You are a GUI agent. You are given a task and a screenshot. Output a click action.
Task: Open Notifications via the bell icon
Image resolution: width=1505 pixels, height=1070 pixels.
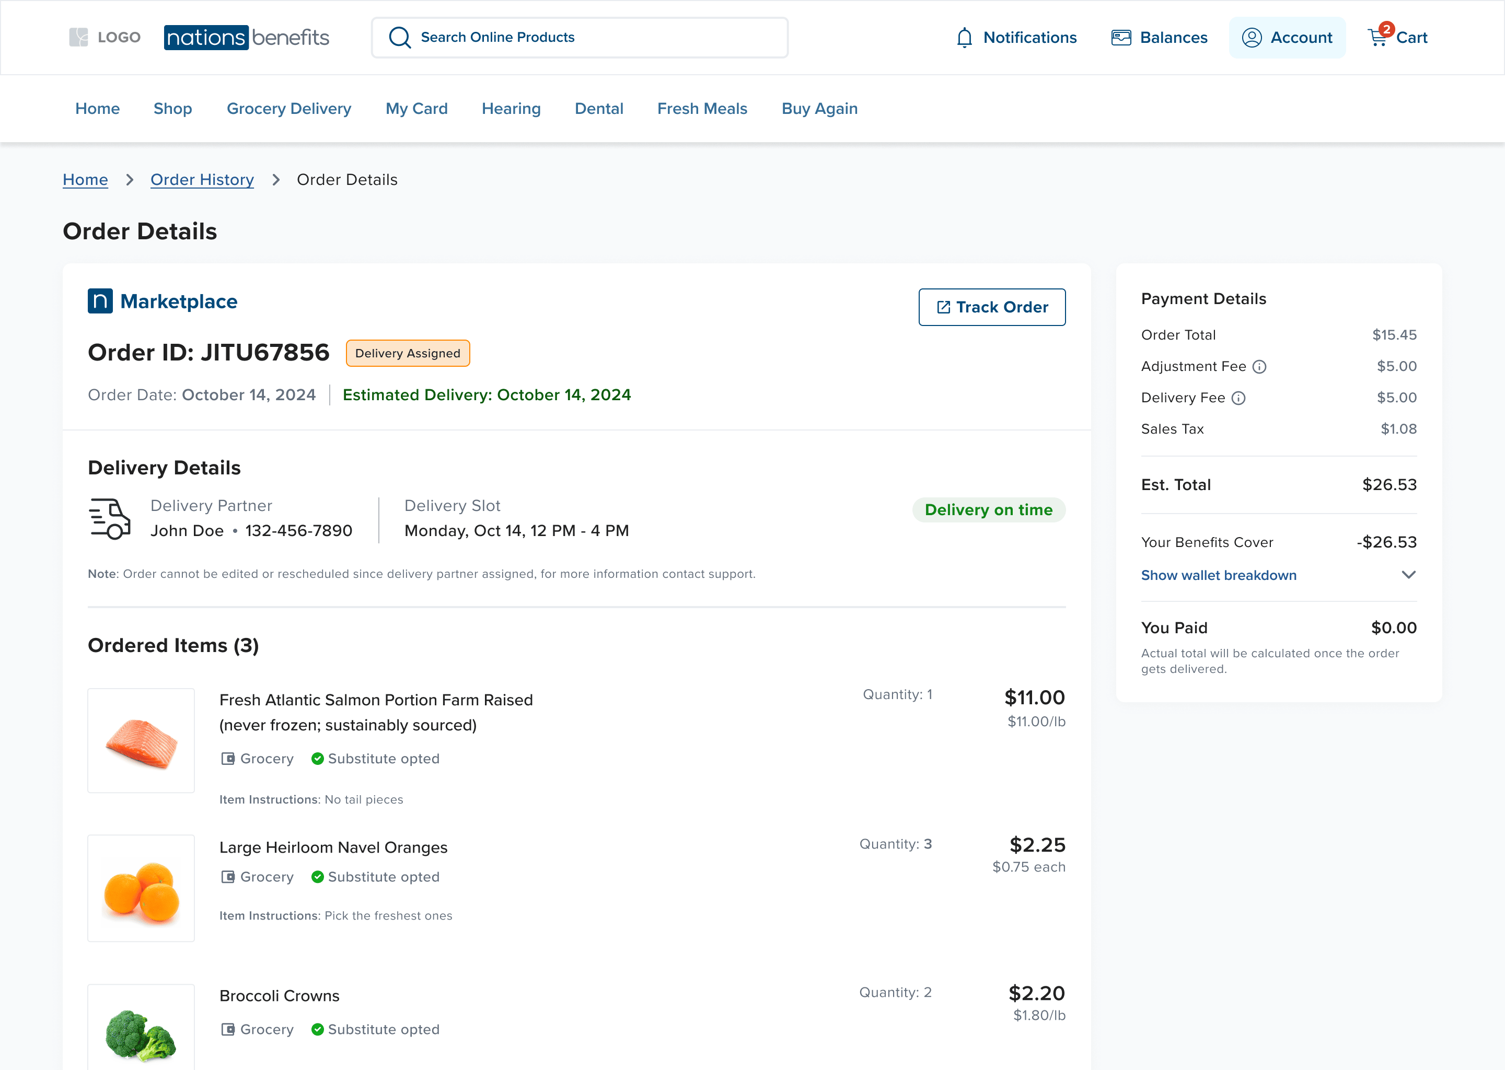coord(964,38)
